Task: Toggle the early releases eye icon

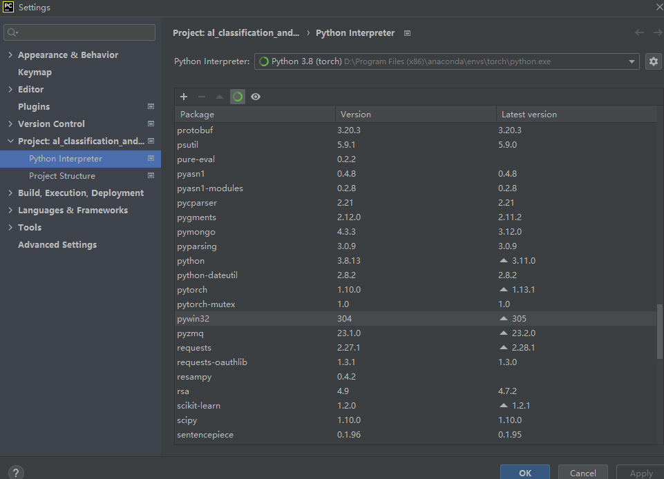Action: click(255, 97)
